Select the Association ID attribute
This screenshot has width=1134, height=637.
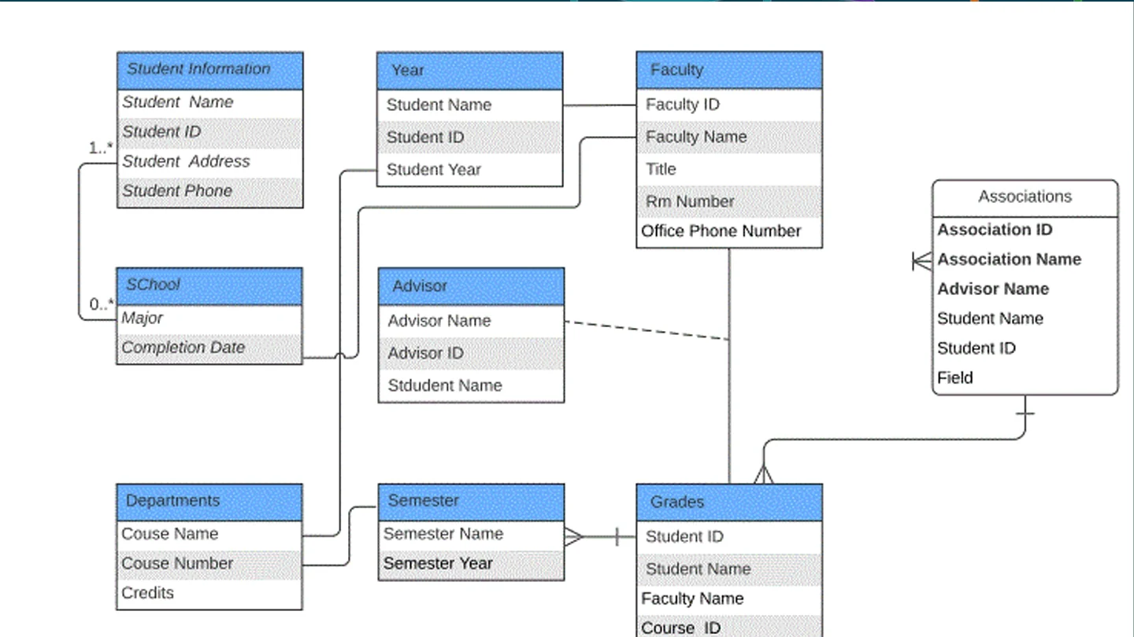coord(1025,230)
